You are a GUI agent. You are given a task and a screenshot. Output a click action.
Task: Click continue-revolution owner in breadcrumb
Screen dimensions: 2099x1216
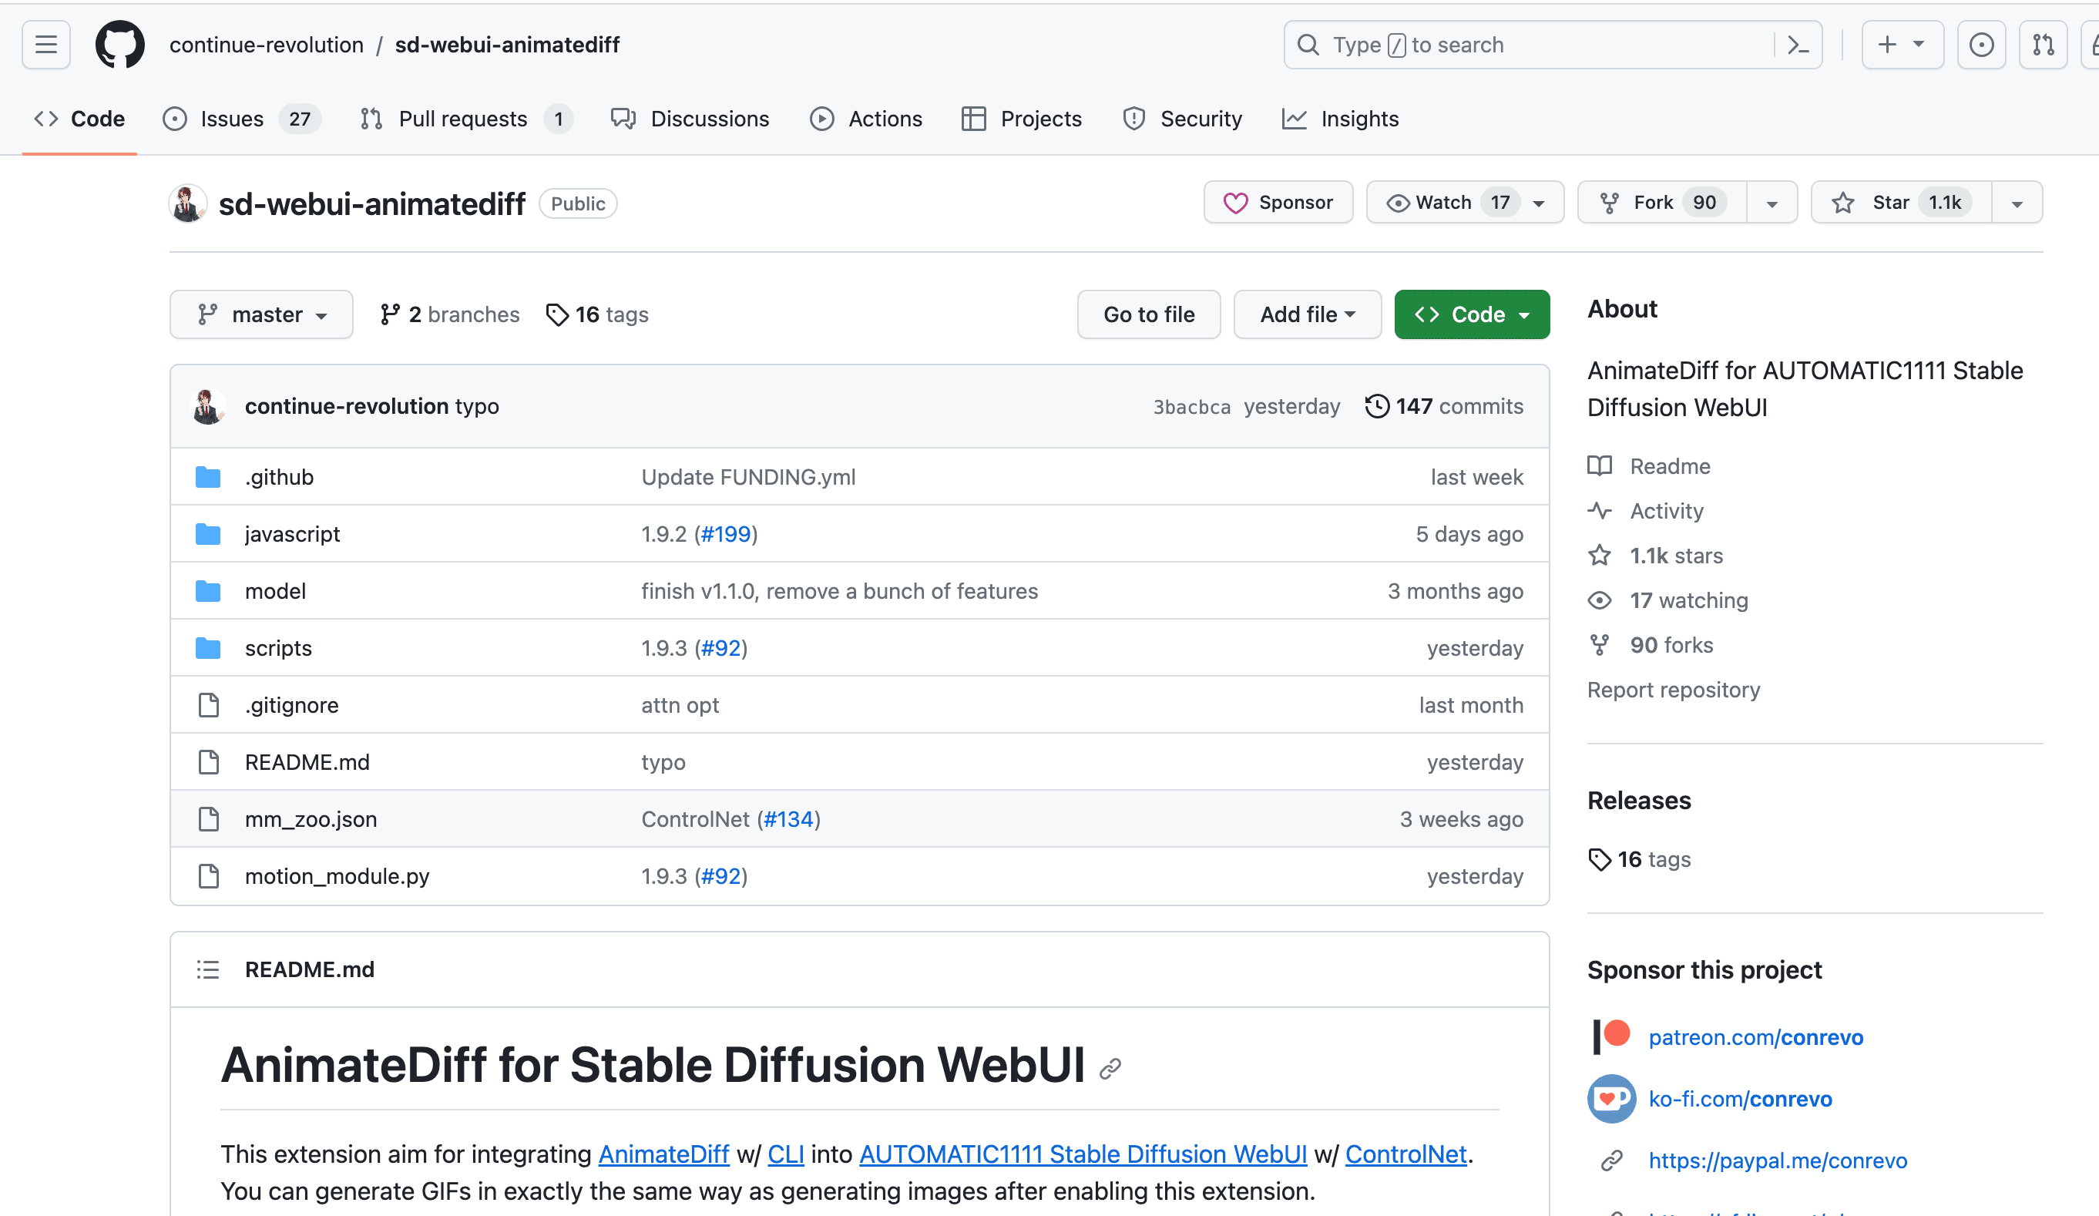click(x=267, y=45)
